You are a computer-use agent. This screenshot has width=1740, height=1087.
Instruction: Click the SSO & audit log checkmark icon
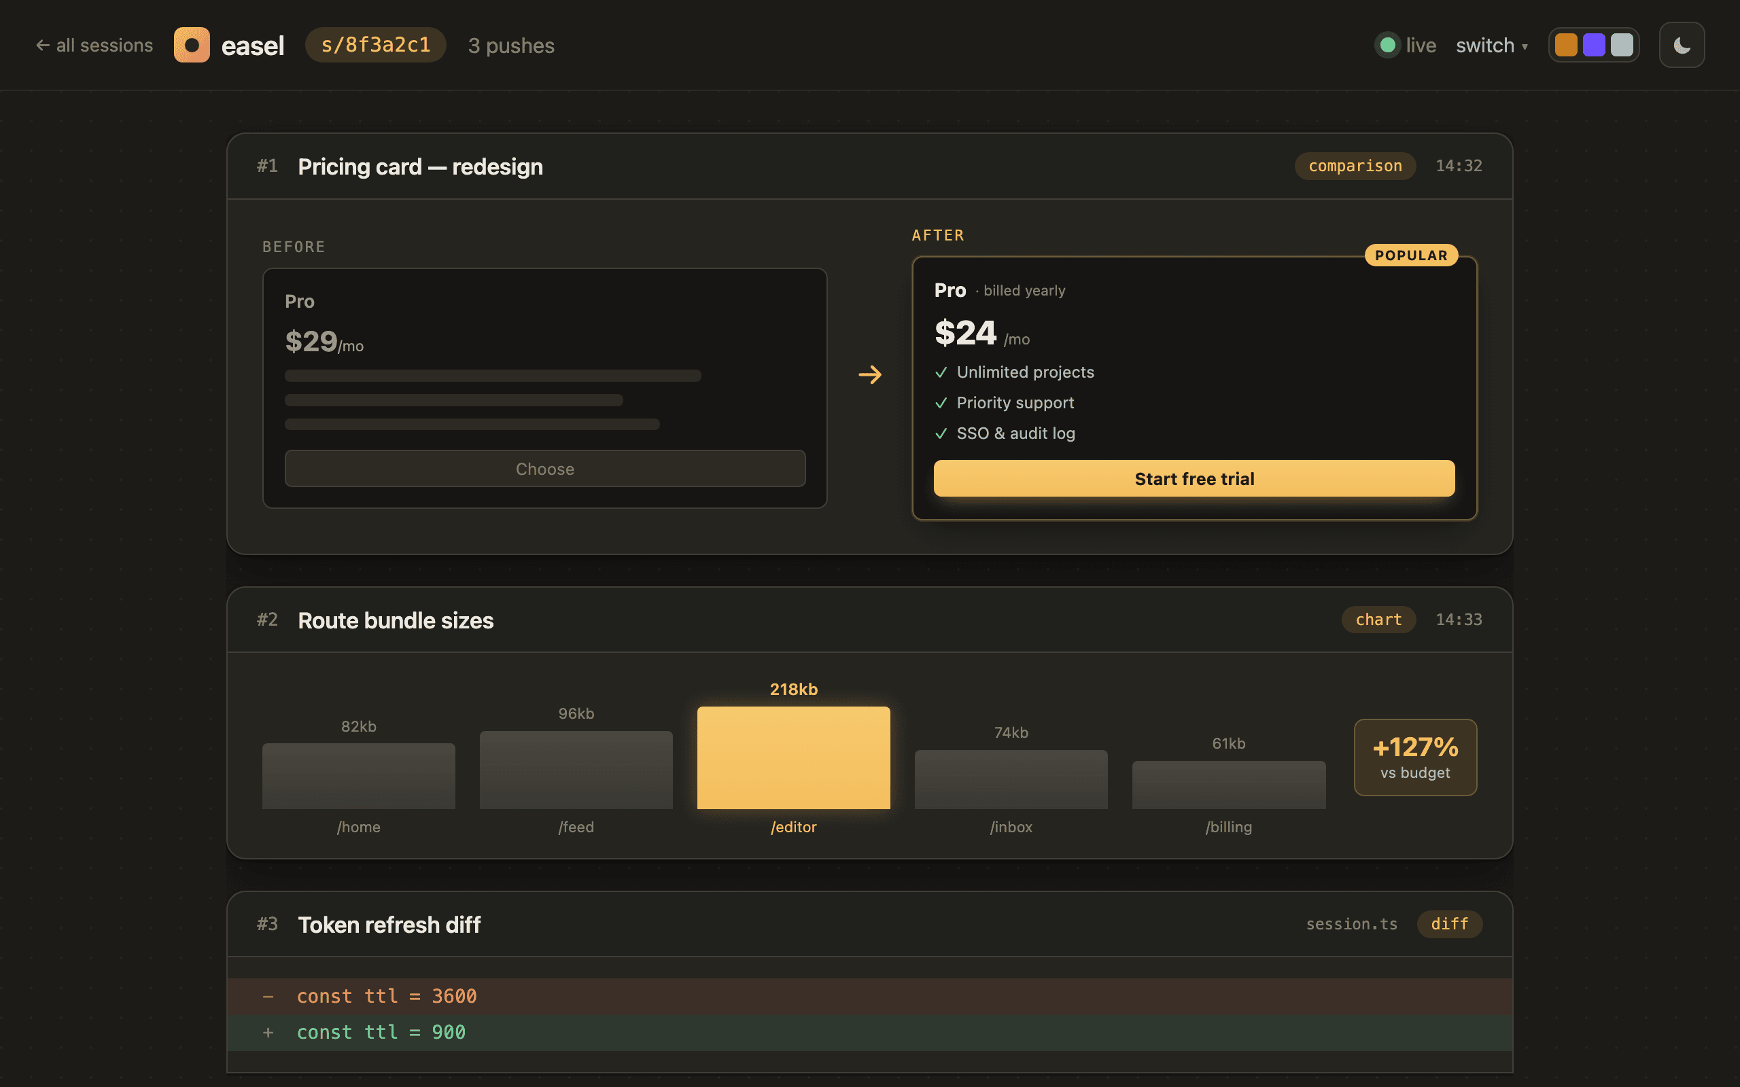point(941,433)
